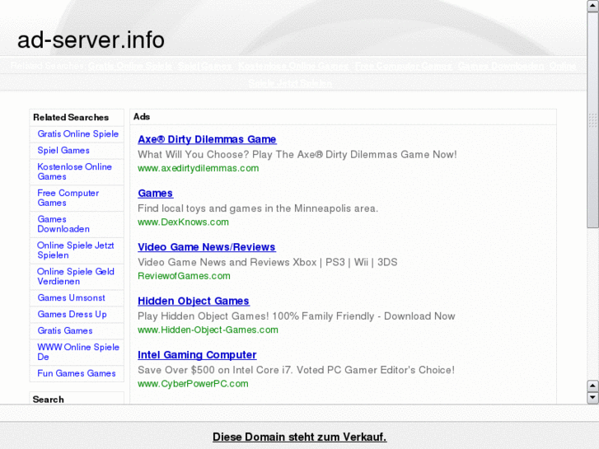Screen dimensions: 599x449
Task: Select Gratis Games in sidebar
Action: point(65,330)
